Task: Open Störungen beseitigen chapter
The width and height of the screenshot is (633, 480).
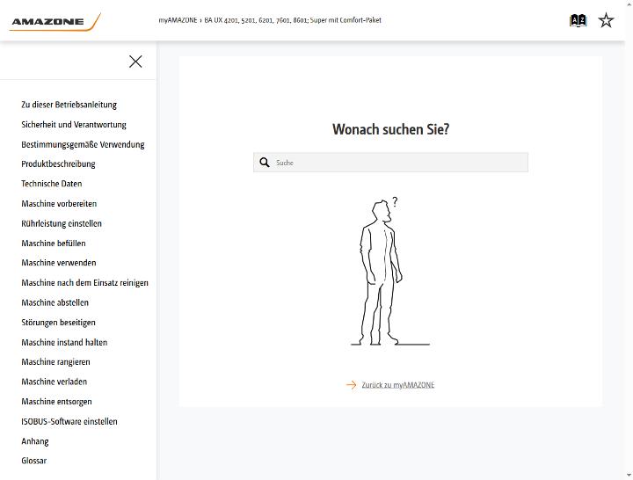Action: [x=59, y=322]
